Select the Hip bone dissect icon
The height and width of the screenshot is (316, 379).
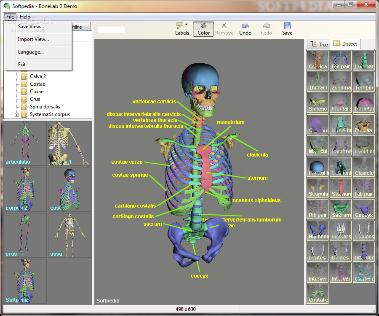[x=318, y=230]
